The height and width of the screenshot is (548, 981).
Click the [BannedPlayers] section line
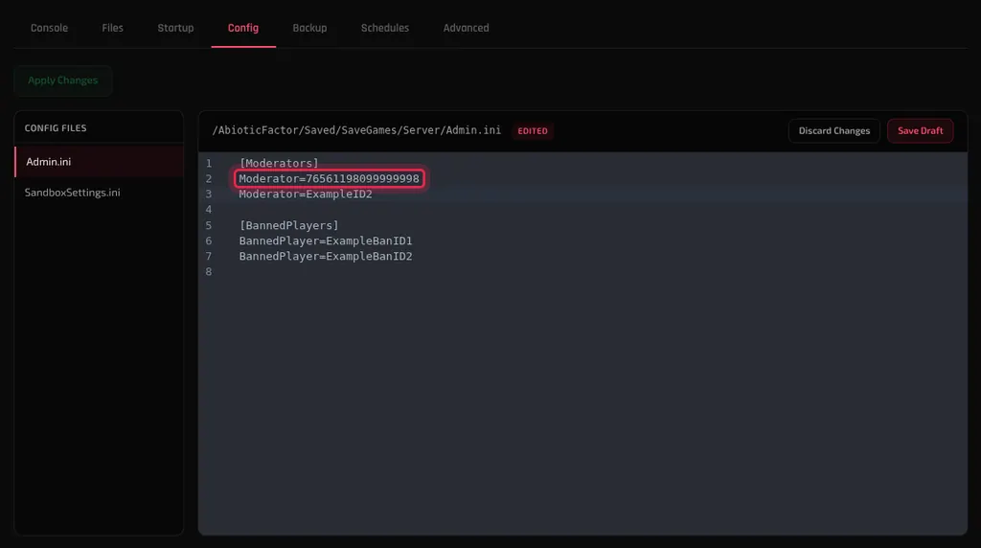(289, 225)
